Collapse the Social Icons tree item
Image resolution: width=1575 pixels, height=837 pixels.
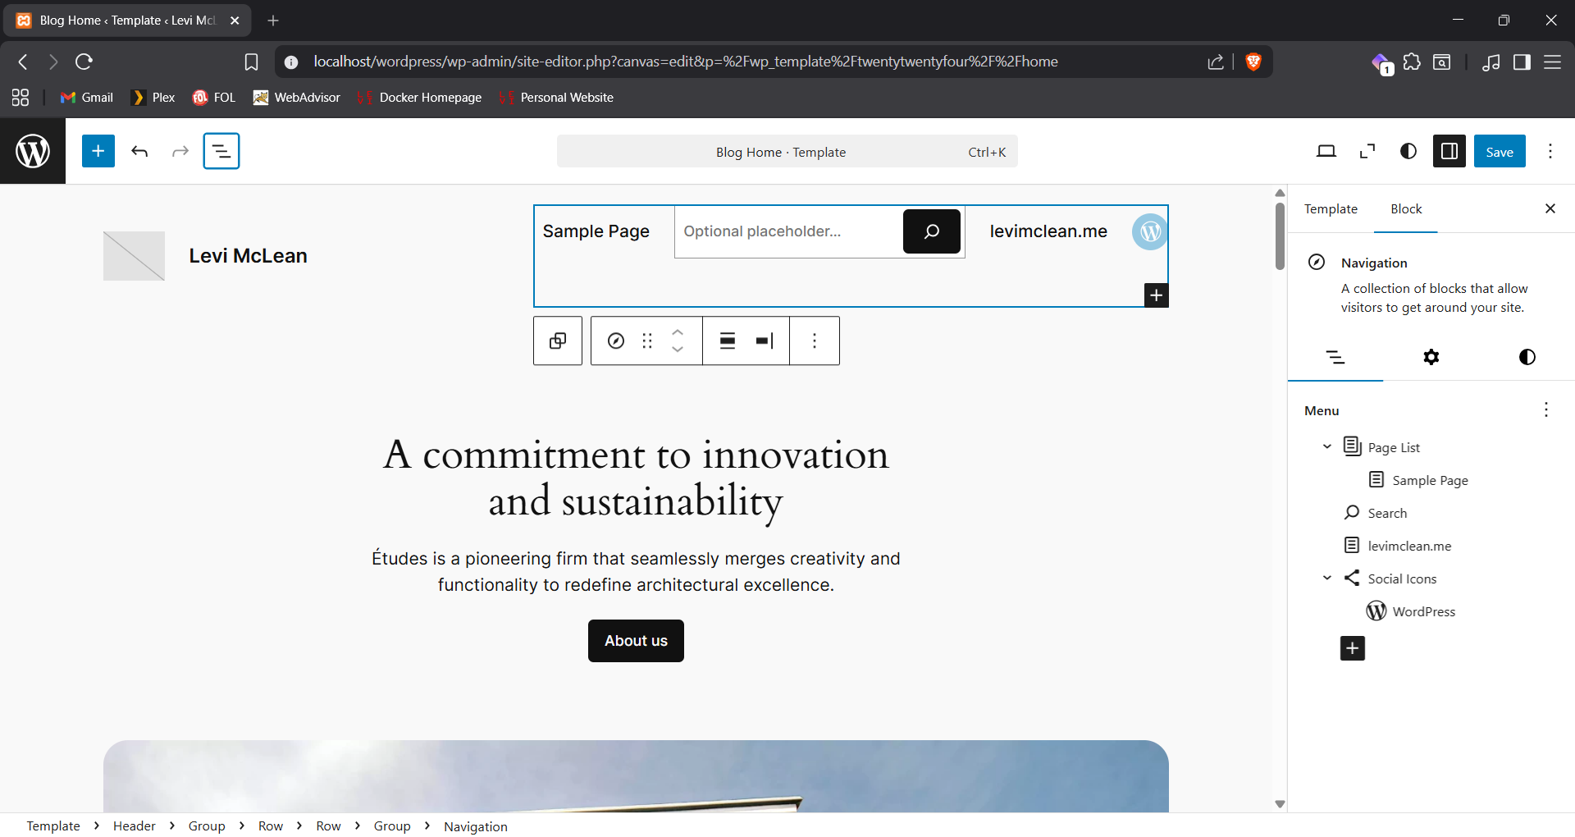[x=1326, y=578]
